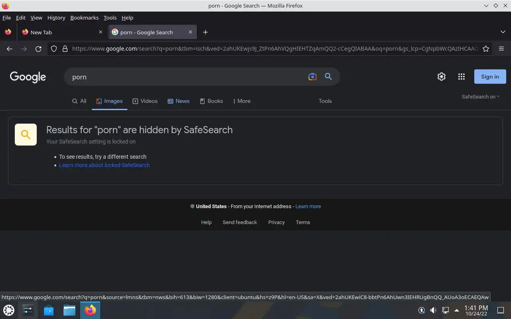Viewport: 511px width, 319px height.
Task: Open the View menu
Action: click(36, 18)
